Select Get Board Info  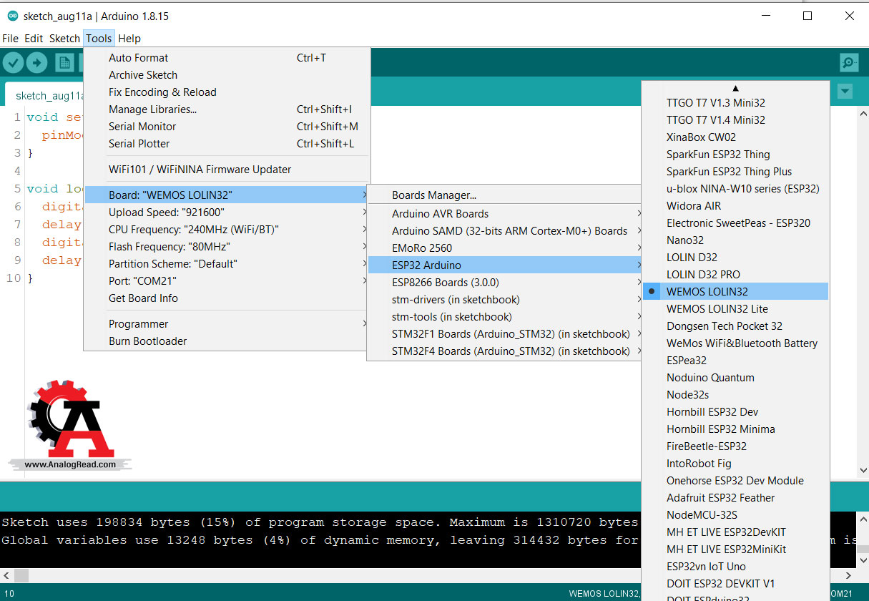click(227, 298)
